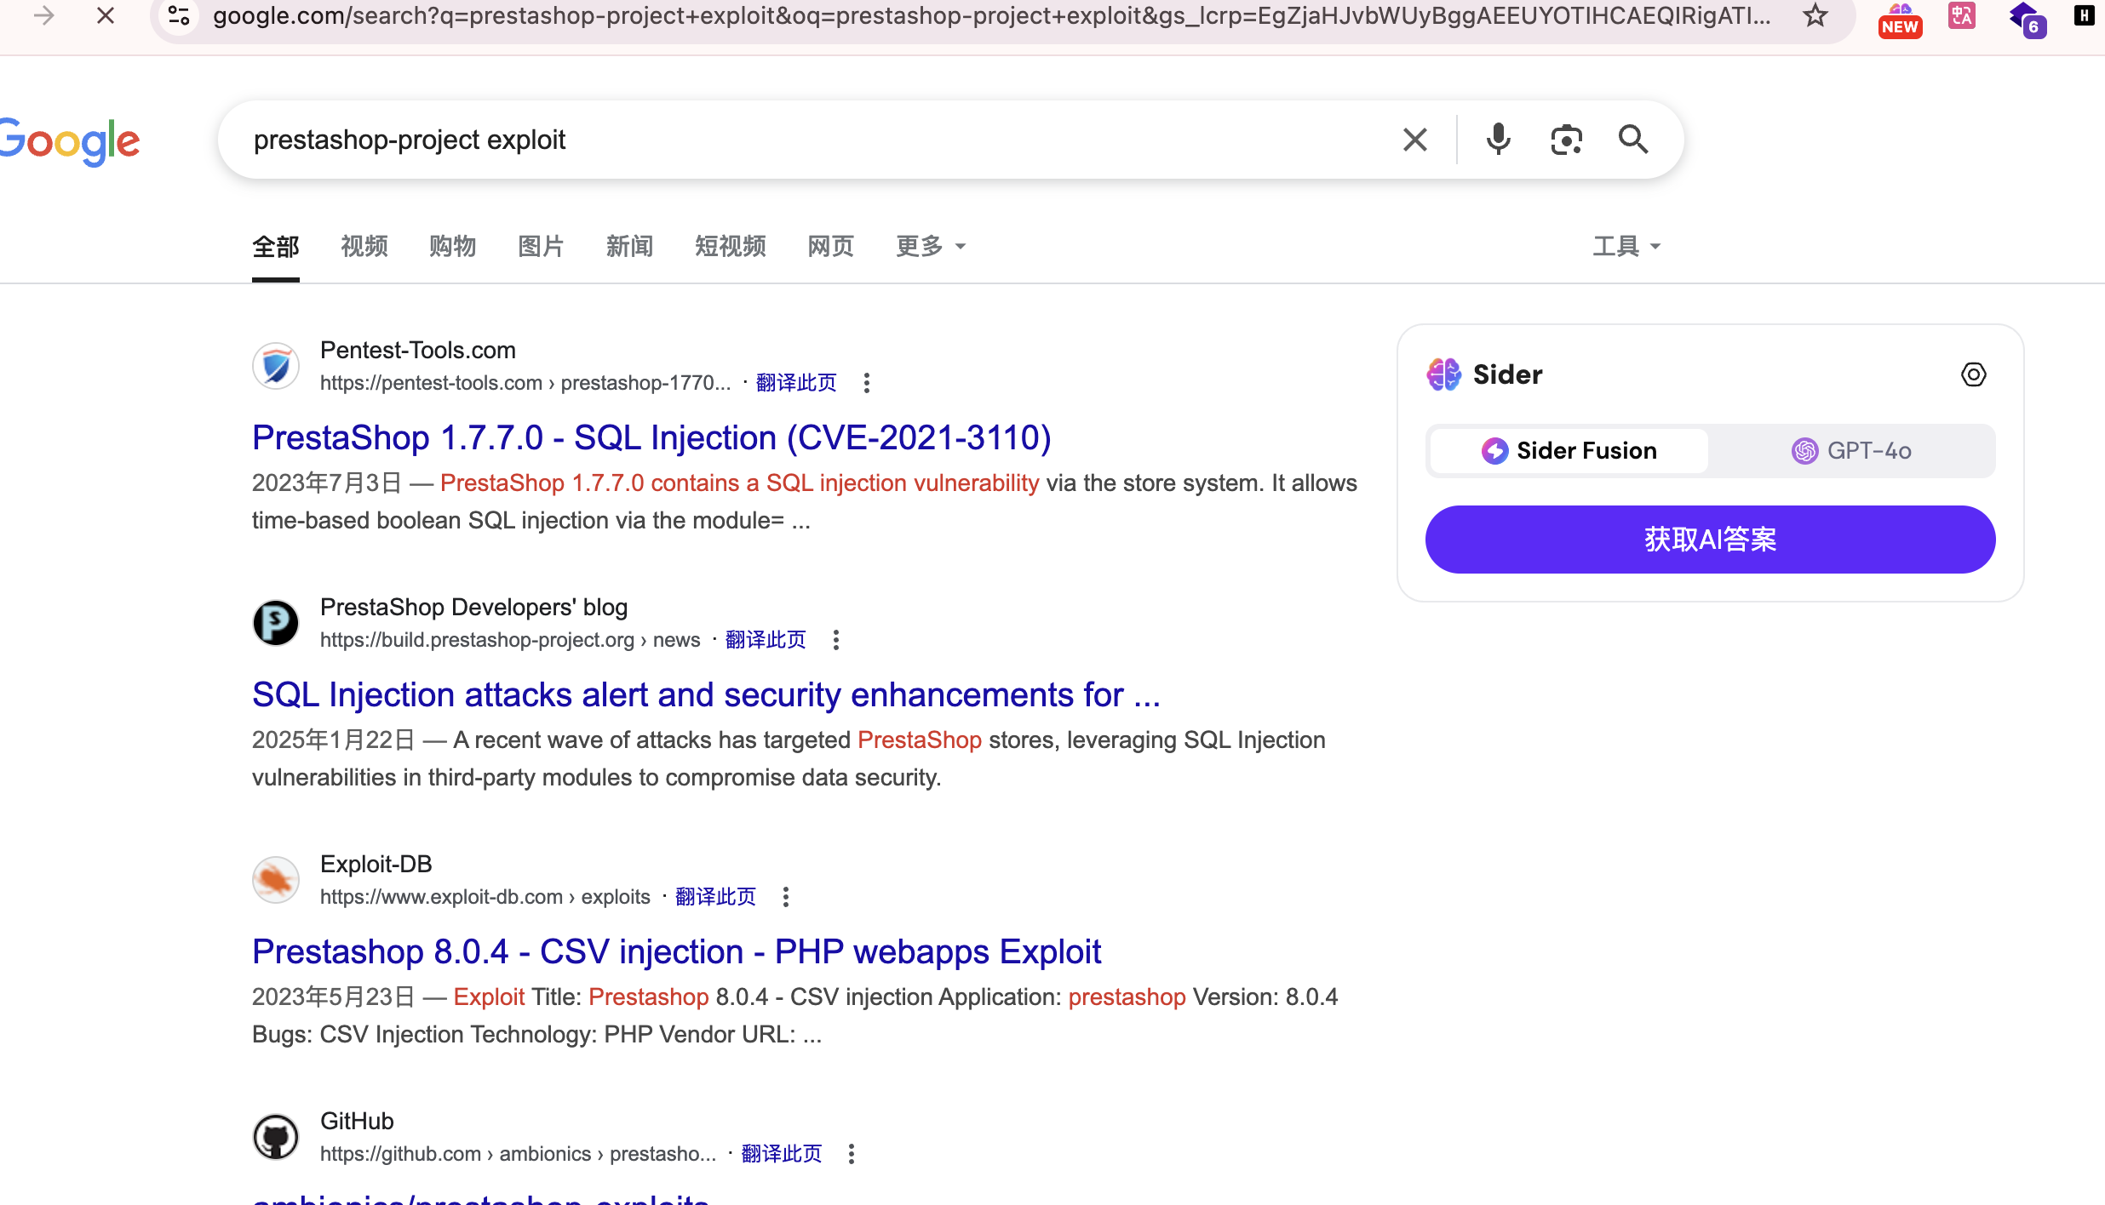
Task: Open the Exploit-DB result options menu
Action: tap(786, 897)
